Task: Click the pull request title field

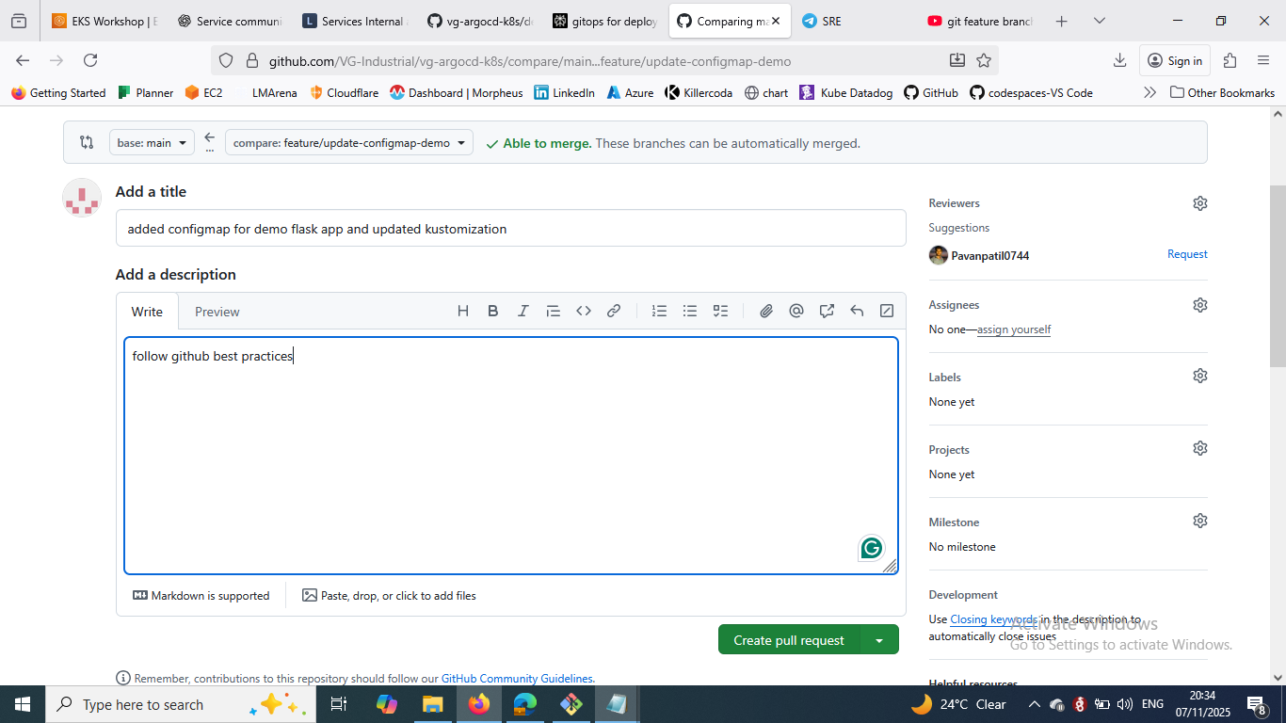Action: tap(510, 229)
